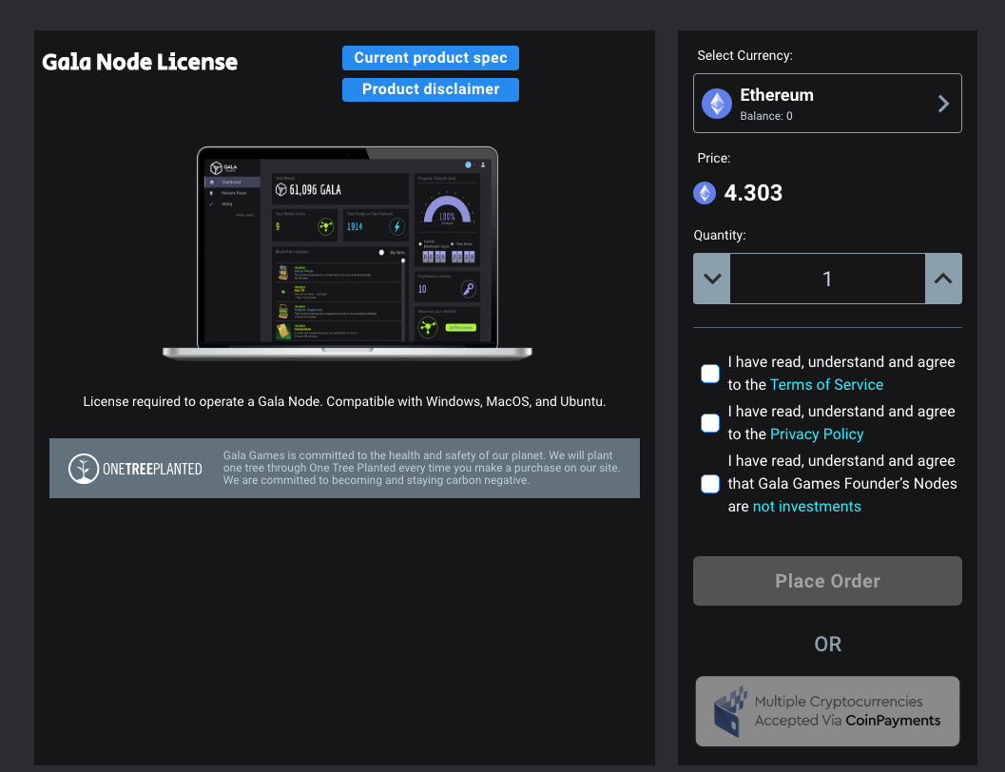Open the not investments link

[x=806, y=506]
